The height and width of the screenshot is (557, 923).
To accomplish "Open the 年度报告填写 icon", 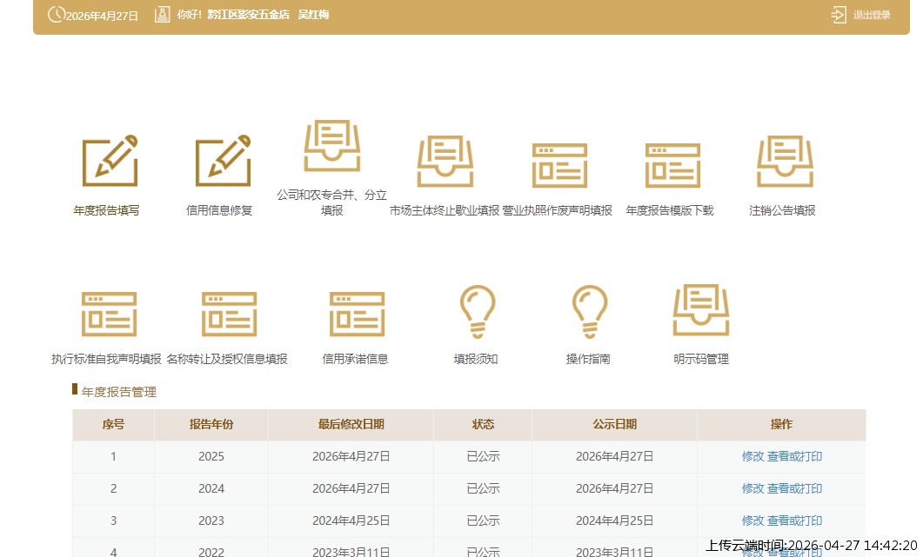I will (110, 162).
